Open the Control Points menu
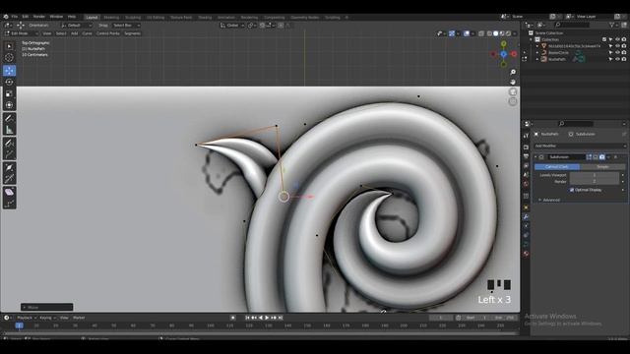 [107, 33]
